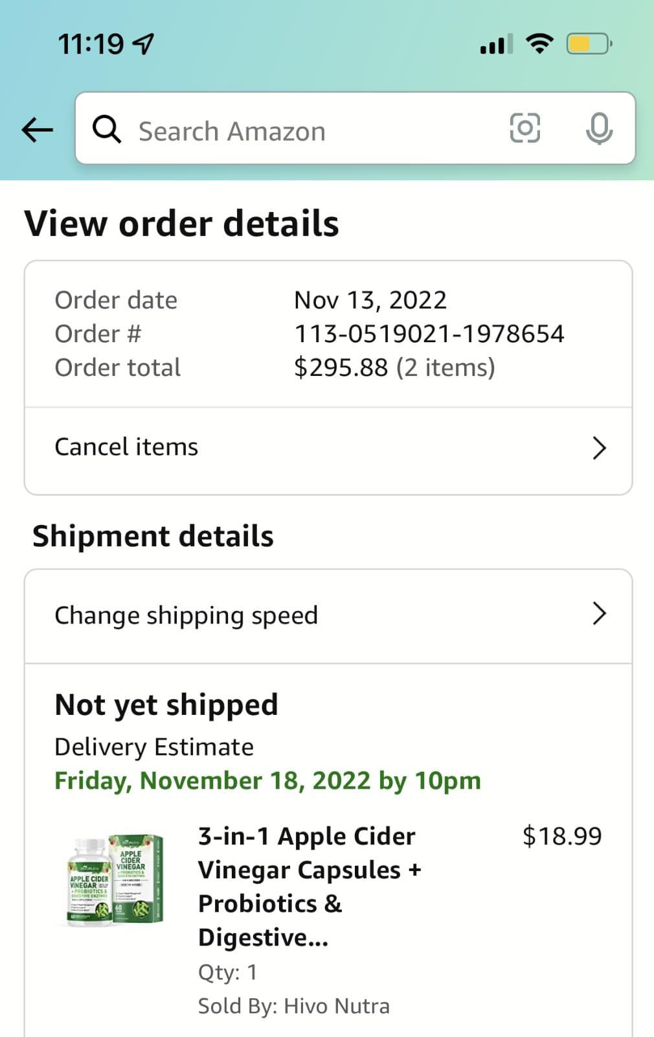
Task: Tap the Wi-Fi status icon
Action: click(x=539, y=43)
